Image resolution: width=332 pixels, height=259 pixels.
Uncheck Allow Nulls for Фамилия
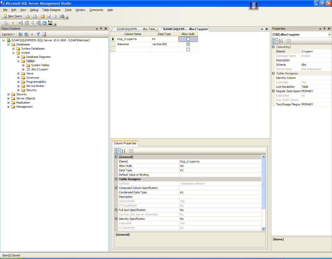coord(188,44)
